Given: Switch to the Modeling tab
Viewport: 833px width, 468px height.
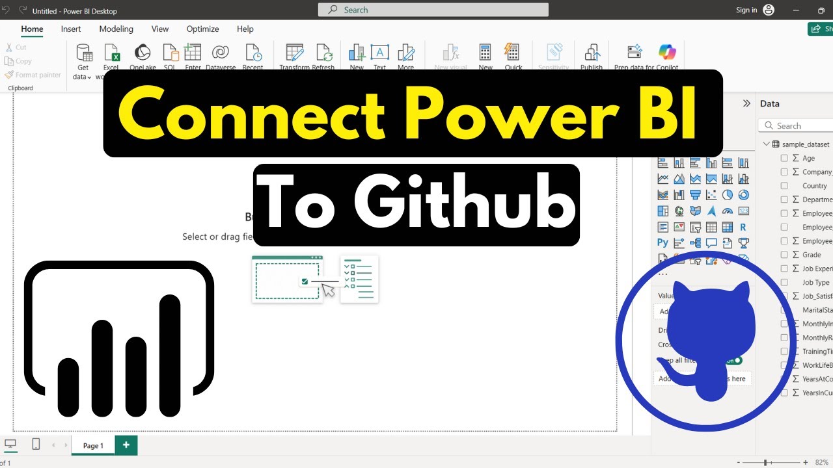Looking at the screenshot, I should [x=116, y=29].
